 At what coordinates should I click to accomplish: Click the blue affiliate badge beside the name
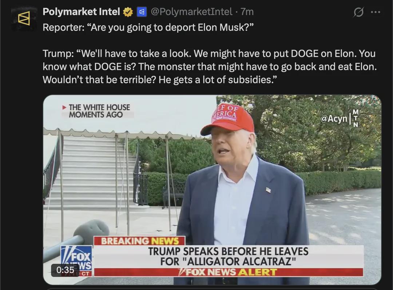tap(142, 12)
